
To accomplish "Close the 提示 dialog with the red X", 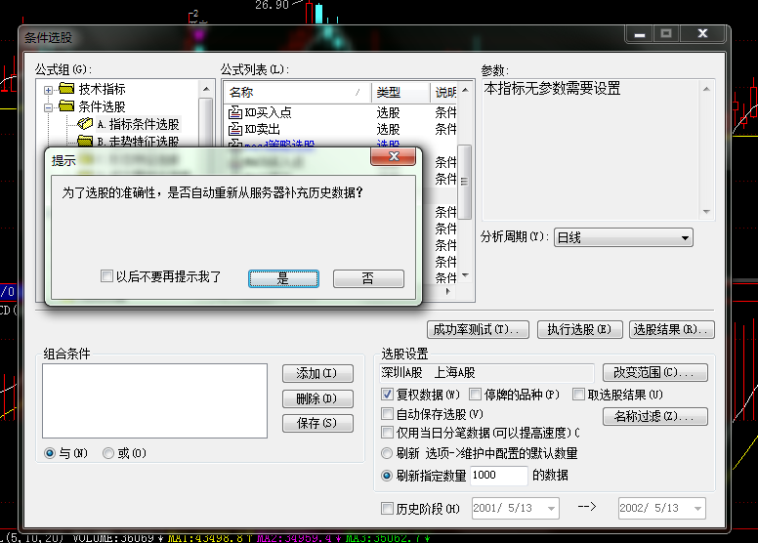I will pos(393,156).
